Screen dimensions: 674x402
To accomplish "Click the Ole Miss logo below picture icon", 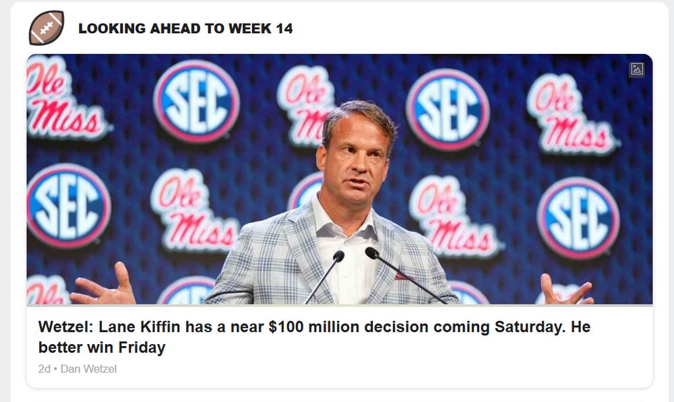I will click(572, 114).
